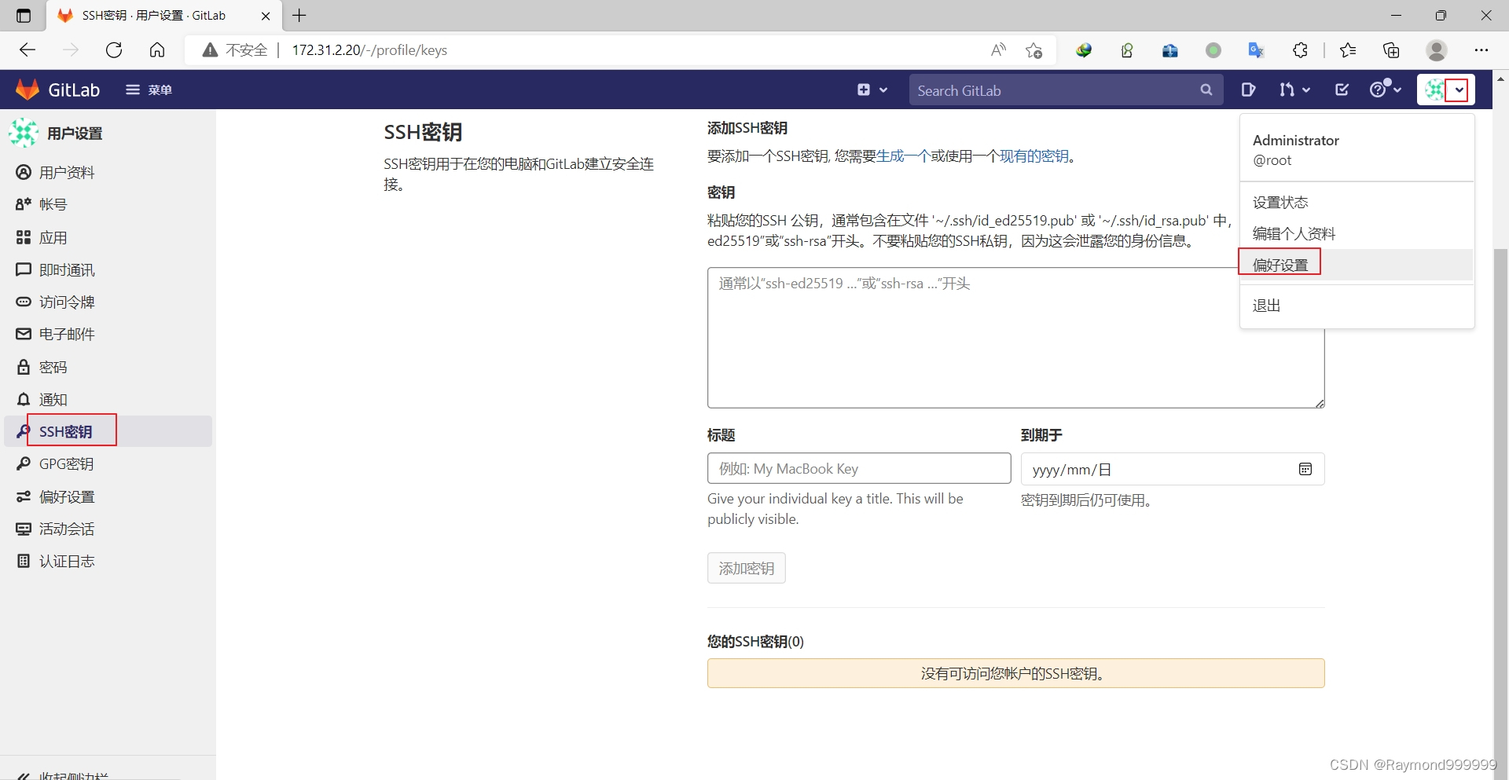This screenshot has width=1509, height=780.
Task: Open 通知 in sidebar
Action: click(x=108, y=399)
